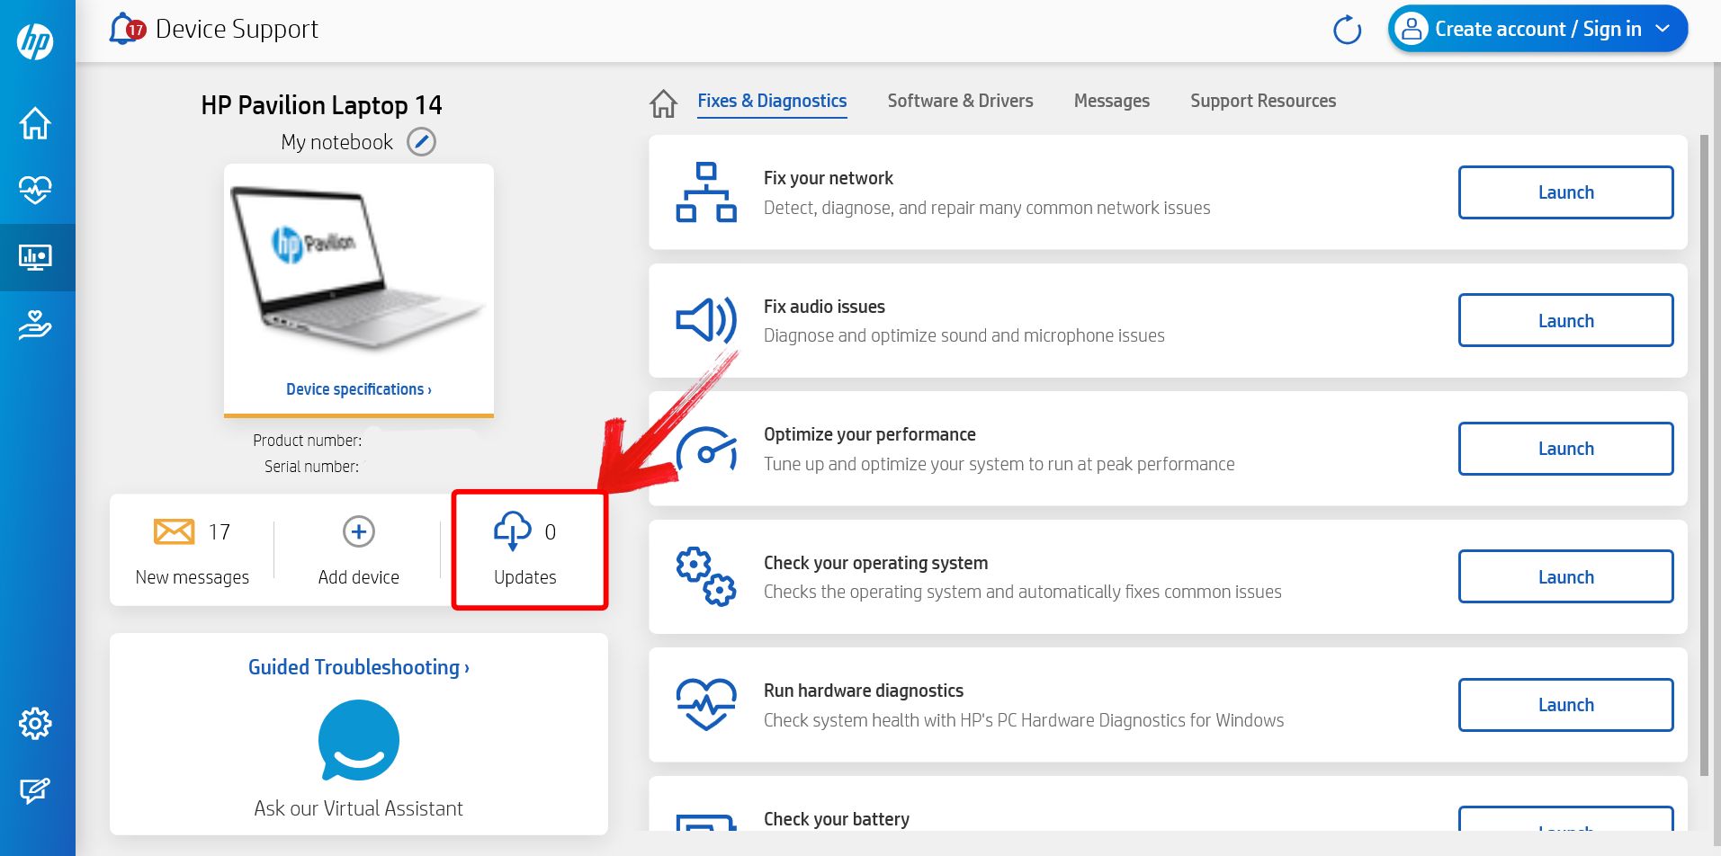
Task: Click the Run hardware diagnostics title
Action: point(863,691)
